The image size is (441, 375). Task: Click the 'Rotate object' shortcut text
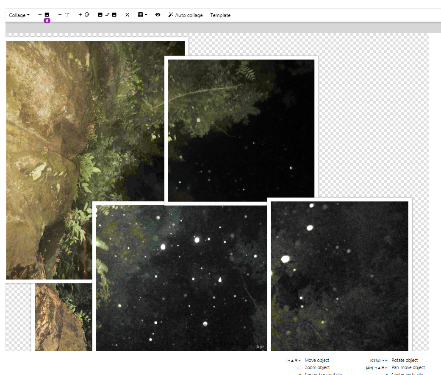pos(405,360)
